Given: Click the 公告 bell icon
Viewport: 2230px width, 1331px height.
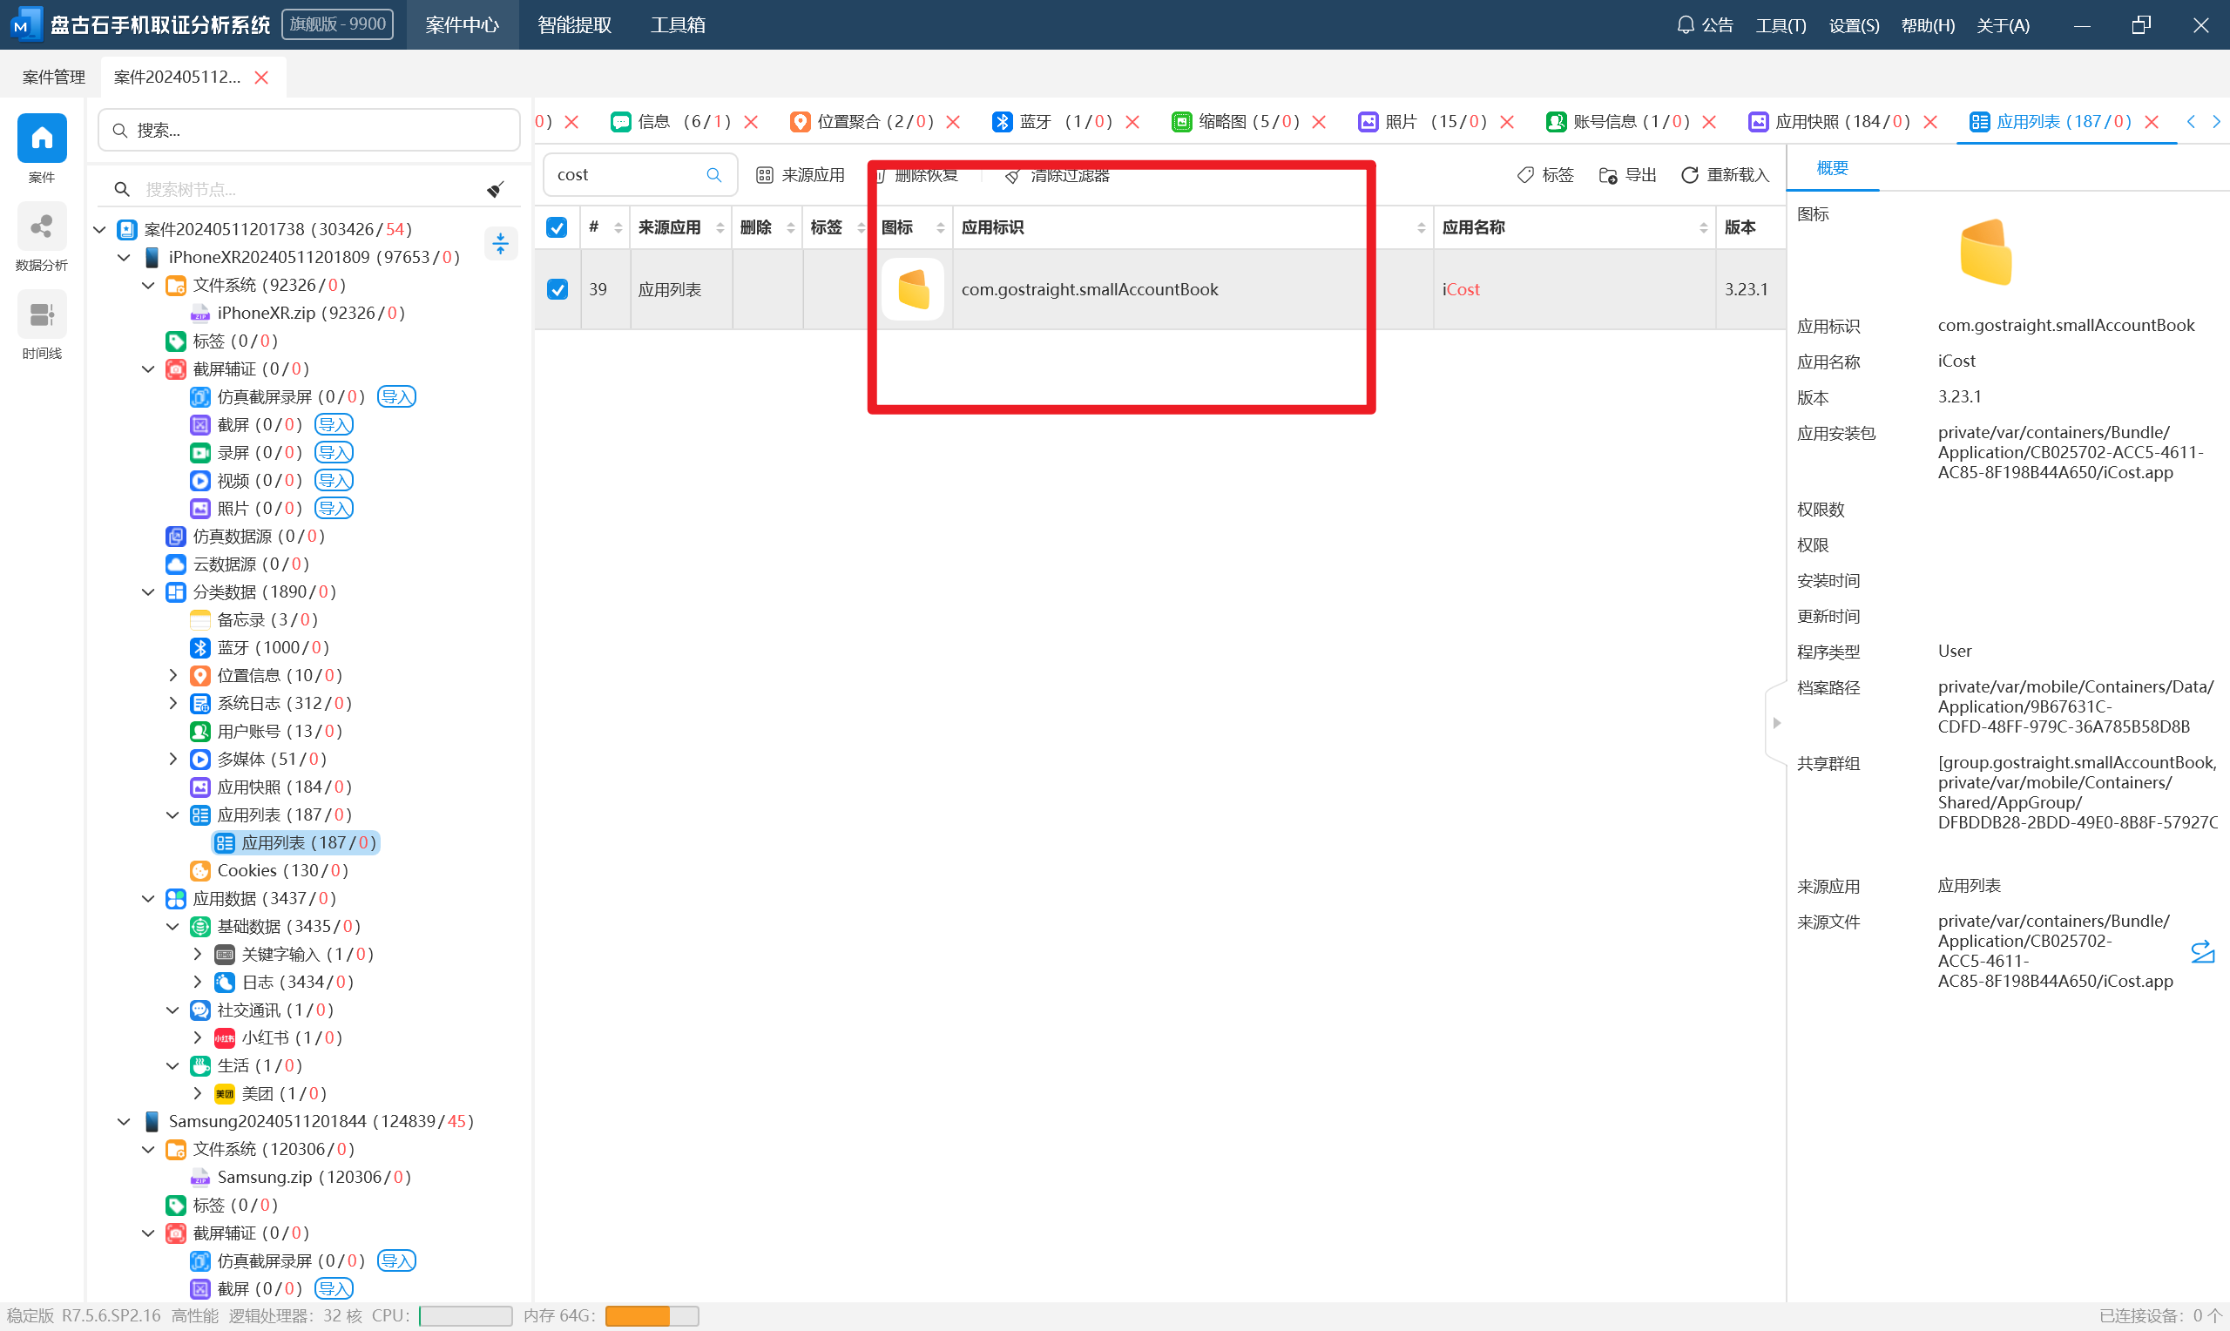Looking at the screenshot, I should point(1685,25).
